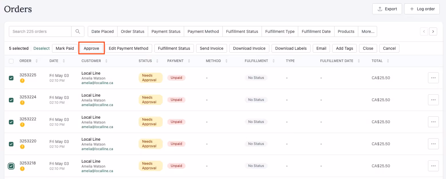The height and width of the screenshot is (179, 446).
Task: Toggle the select-all checkbox in header
Action: 11,61
